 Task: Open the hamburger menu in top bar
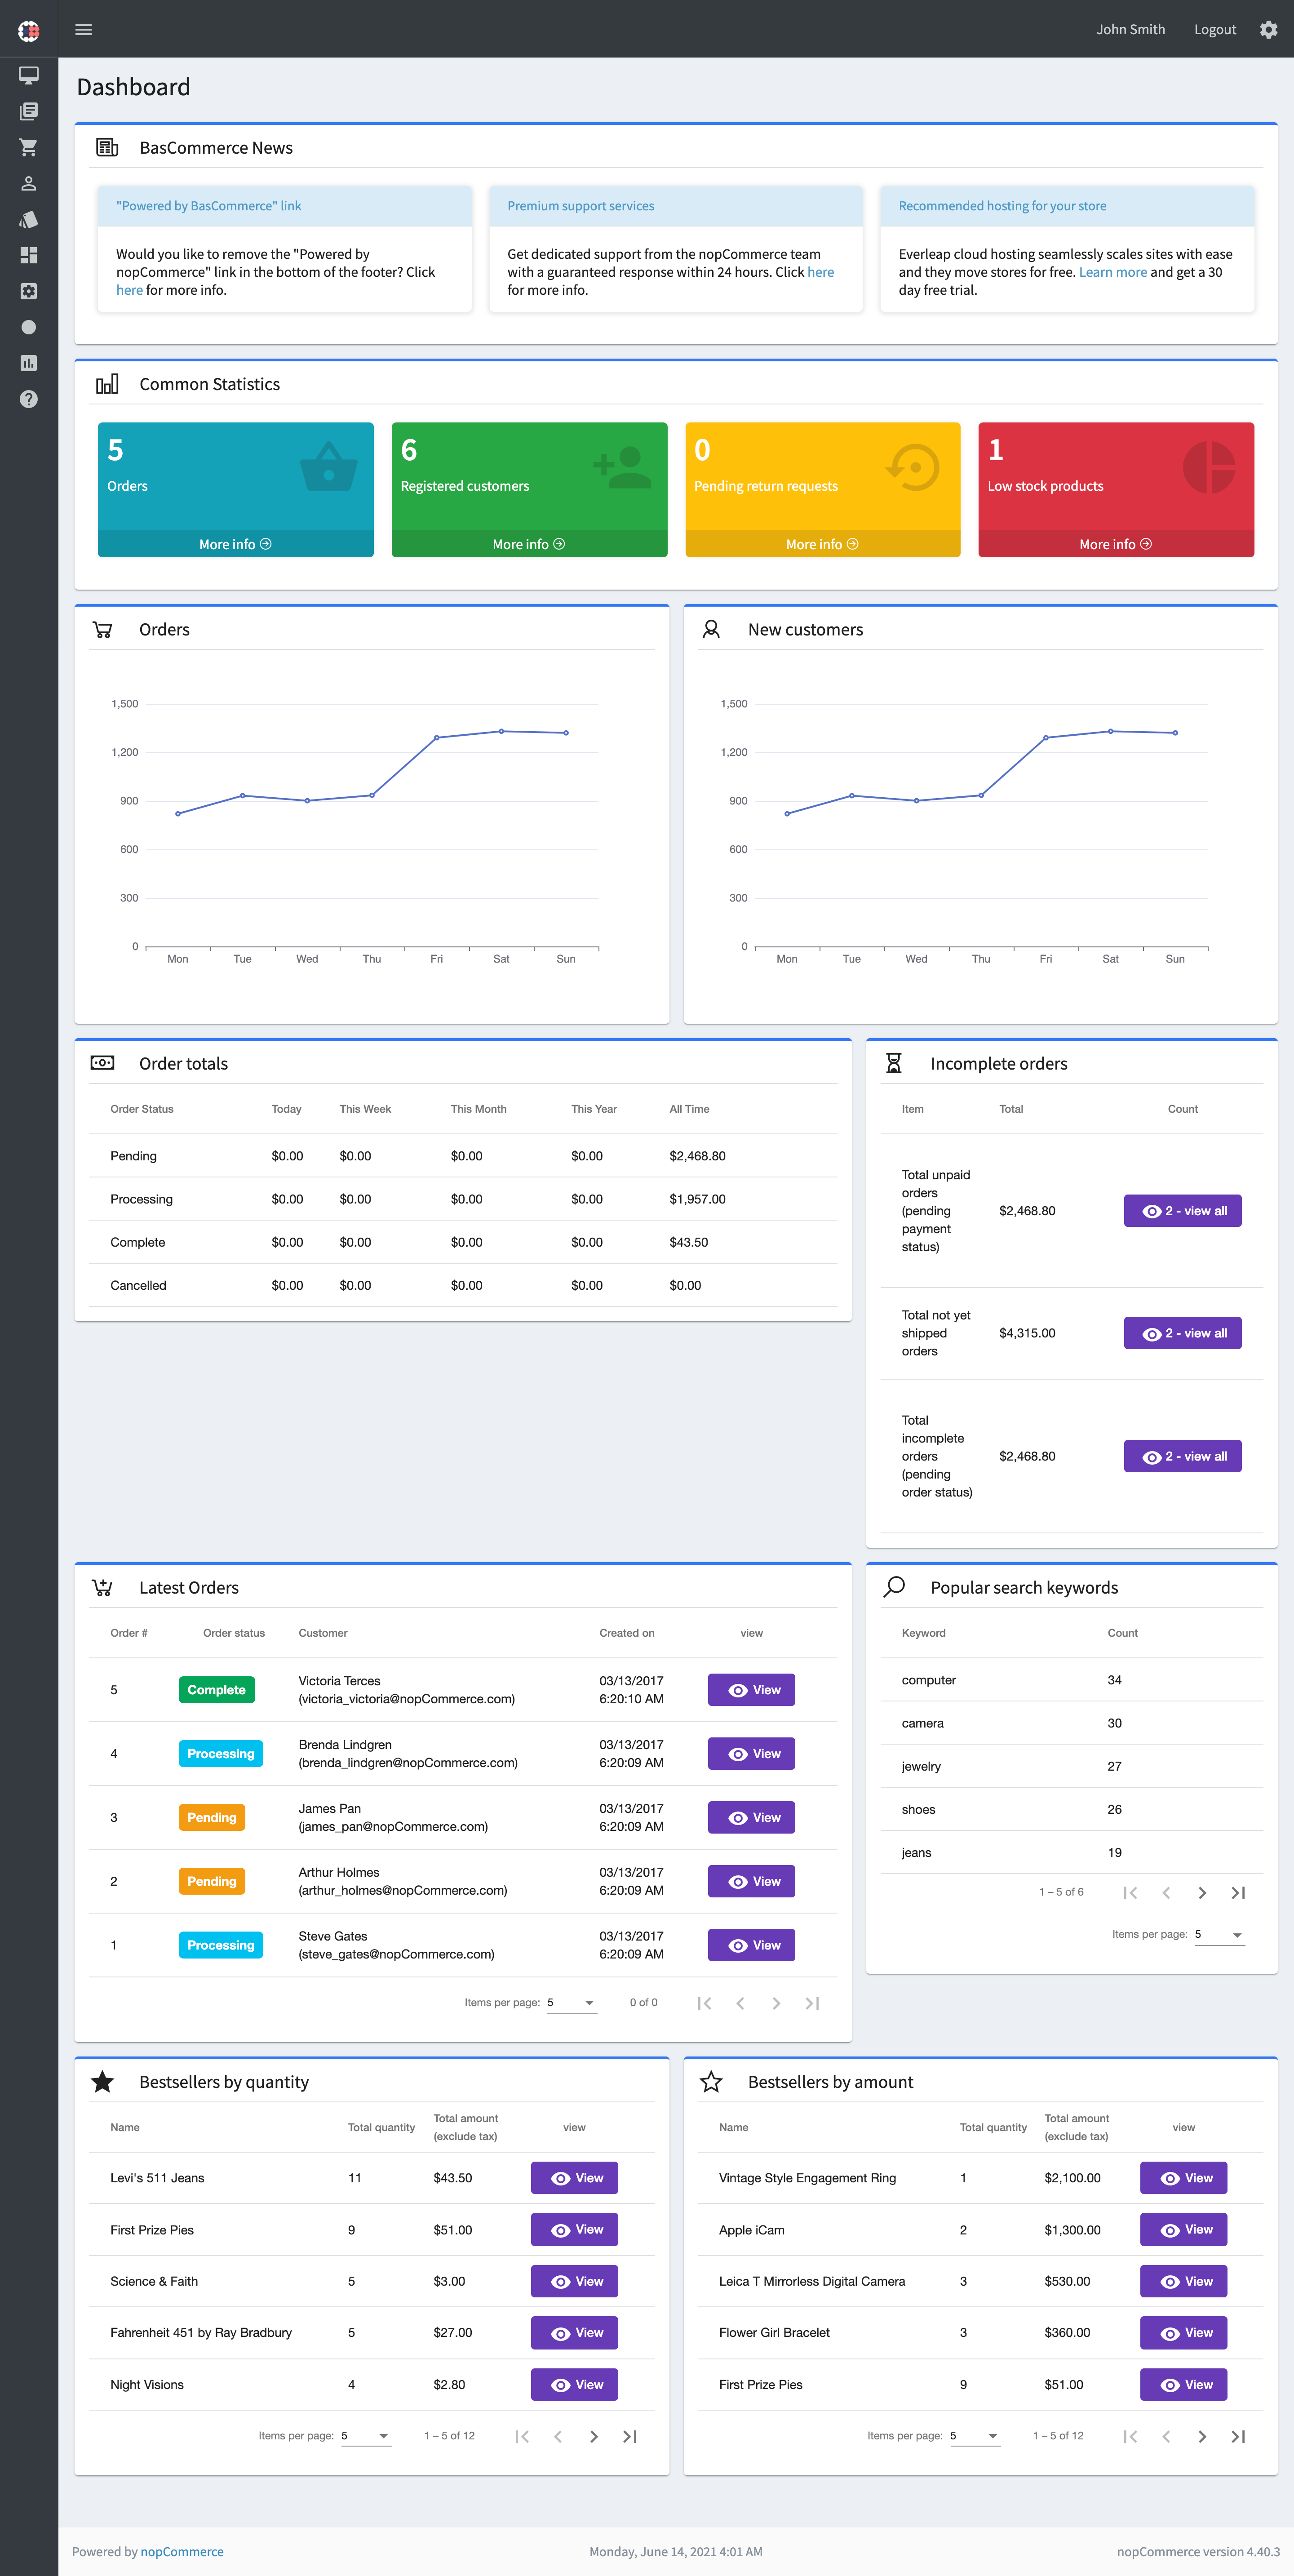[x=84, y=29]
